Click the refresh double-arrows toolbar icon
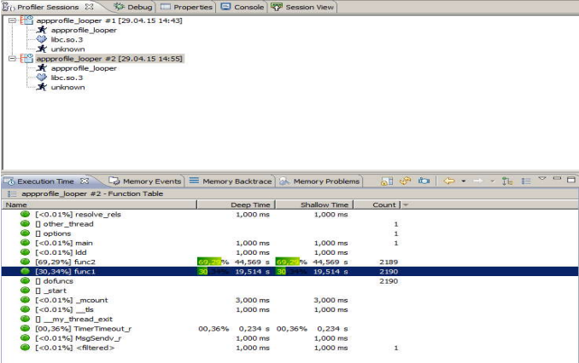Screen dimensions: 579x363 click(x=405, y=181)
